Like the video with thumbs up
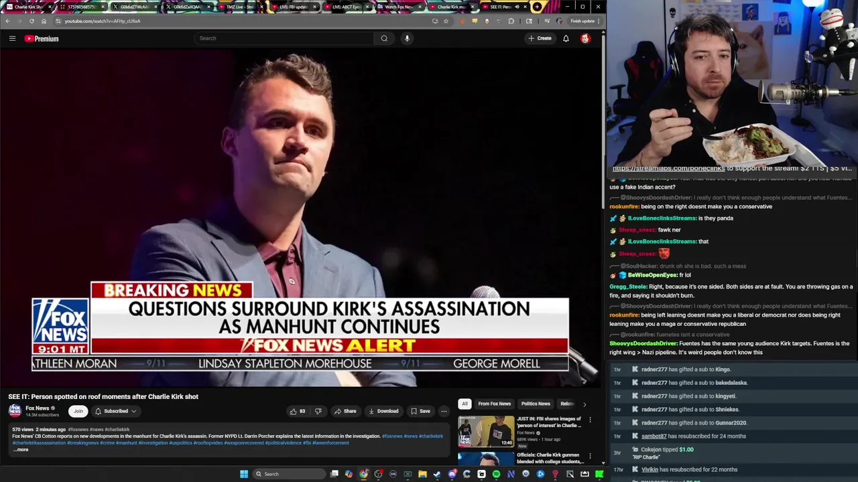The height and width of the screenshot is (482, 858). [x=297, y=411]
